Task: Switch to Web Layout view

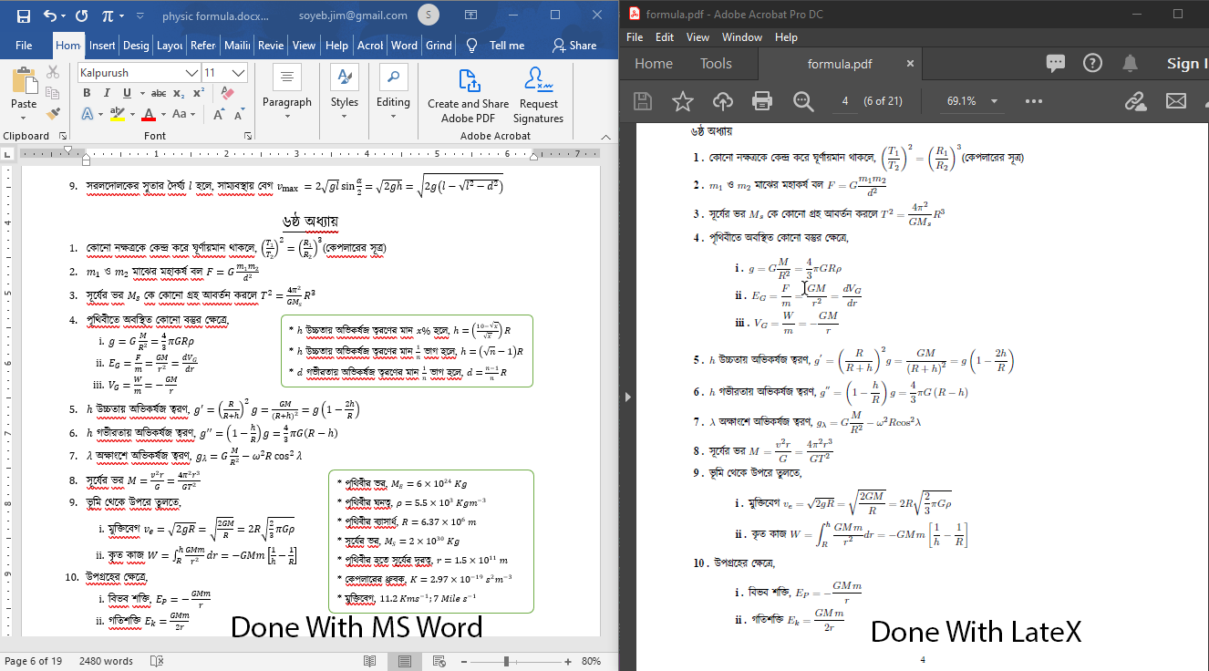Action: (439, 661)
